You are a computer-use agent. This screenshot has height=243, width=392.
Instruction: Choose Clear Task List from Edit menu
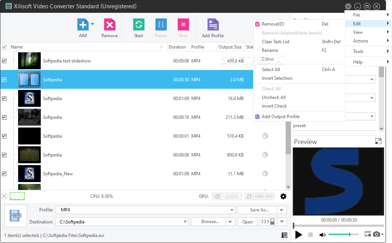point(299,42)
